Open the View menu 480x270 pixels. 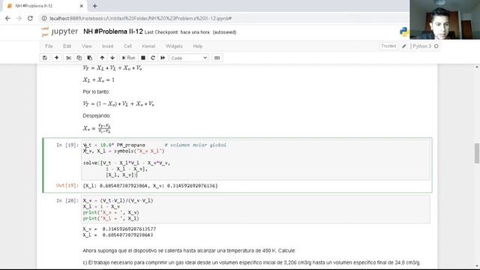[x=87, y=46]
